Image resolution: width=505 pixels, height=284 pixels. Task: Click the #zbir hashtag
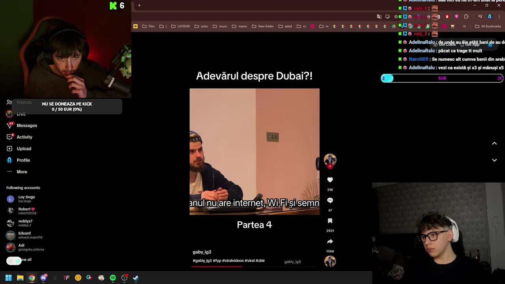click(x=260, y=261)
